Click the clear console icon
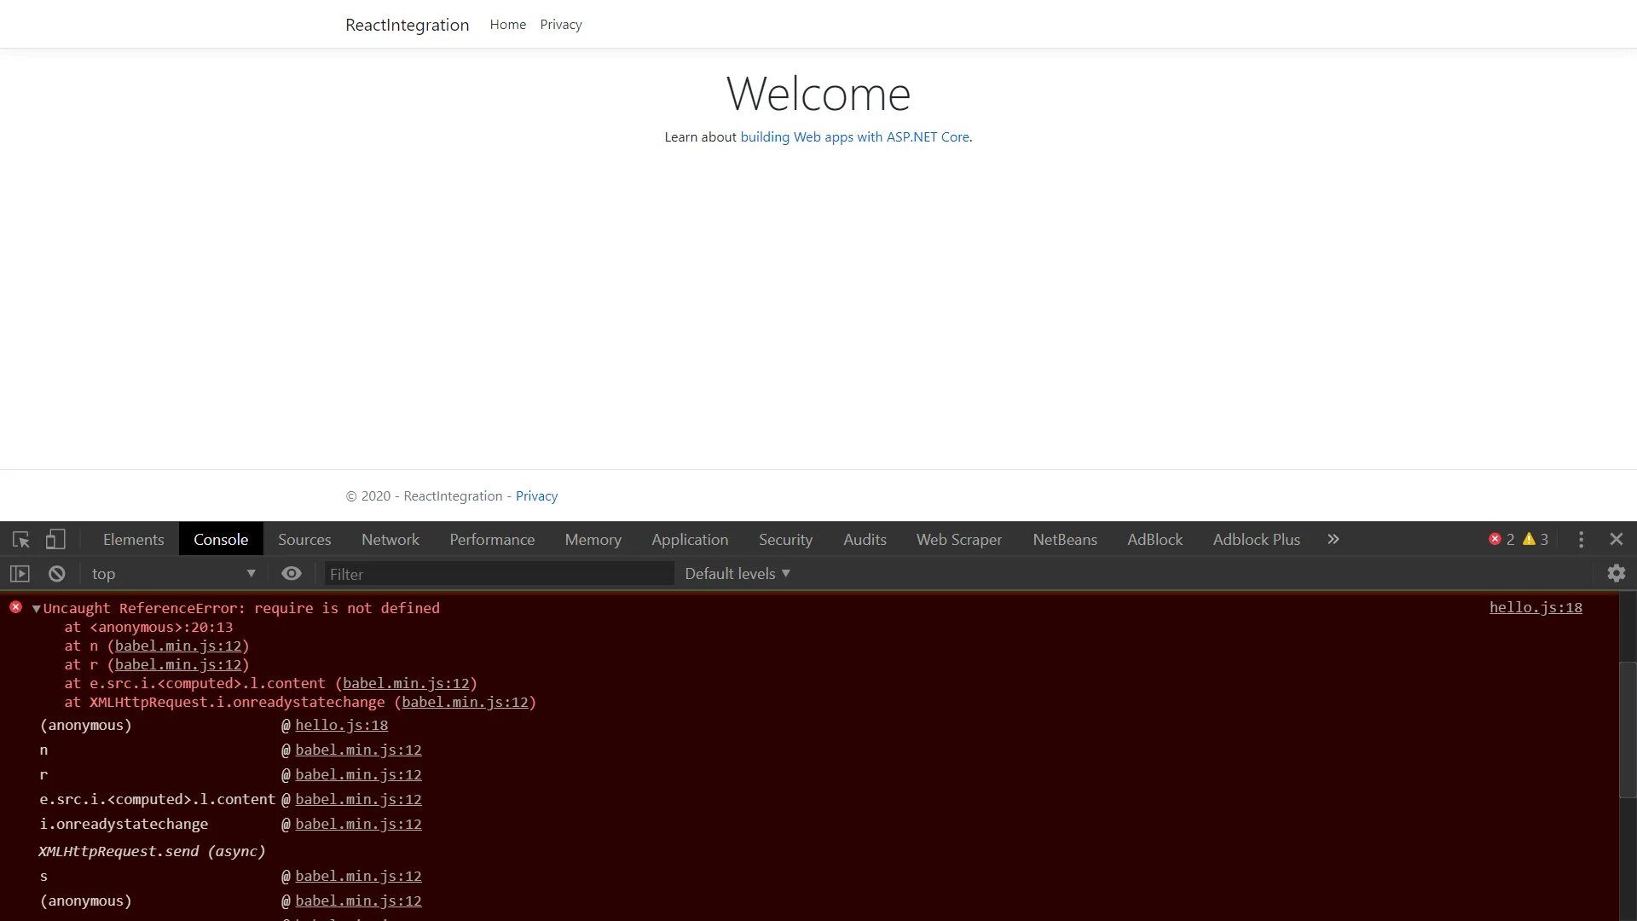The image size is (1637, 921). (x=56, y=574)
